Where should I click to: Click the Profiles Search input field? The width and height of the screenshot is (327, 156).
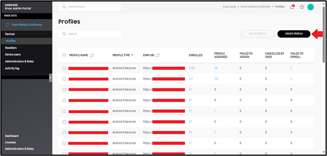(x=90, y=34)
